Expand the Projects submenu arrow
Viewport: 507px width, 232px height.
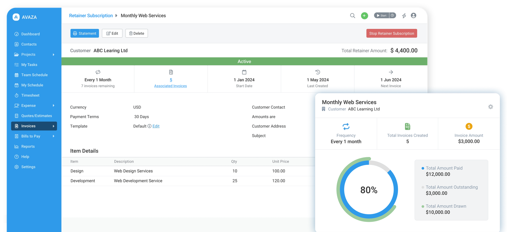click(54, 55)
